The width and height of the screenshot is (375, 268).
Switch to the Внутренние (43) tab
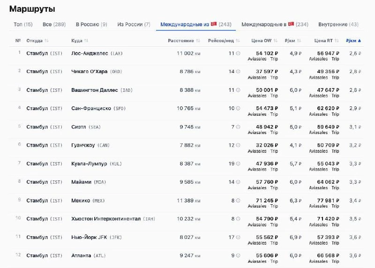(338, 24)
